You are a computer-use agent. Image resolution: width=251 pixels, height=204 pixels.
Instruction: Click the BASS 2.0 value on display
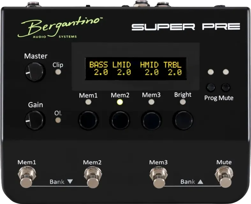[x=101, y=72]
